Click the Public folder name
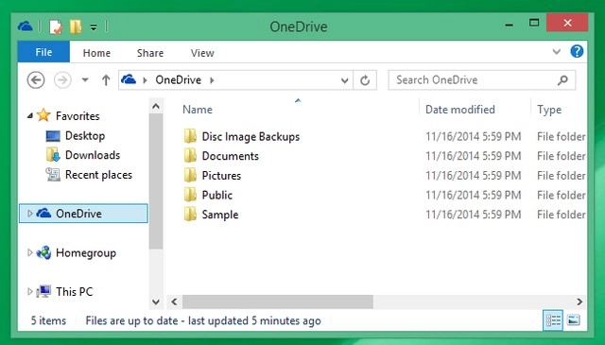The height and width of the screenshot is (345, 605). point(217,195)
